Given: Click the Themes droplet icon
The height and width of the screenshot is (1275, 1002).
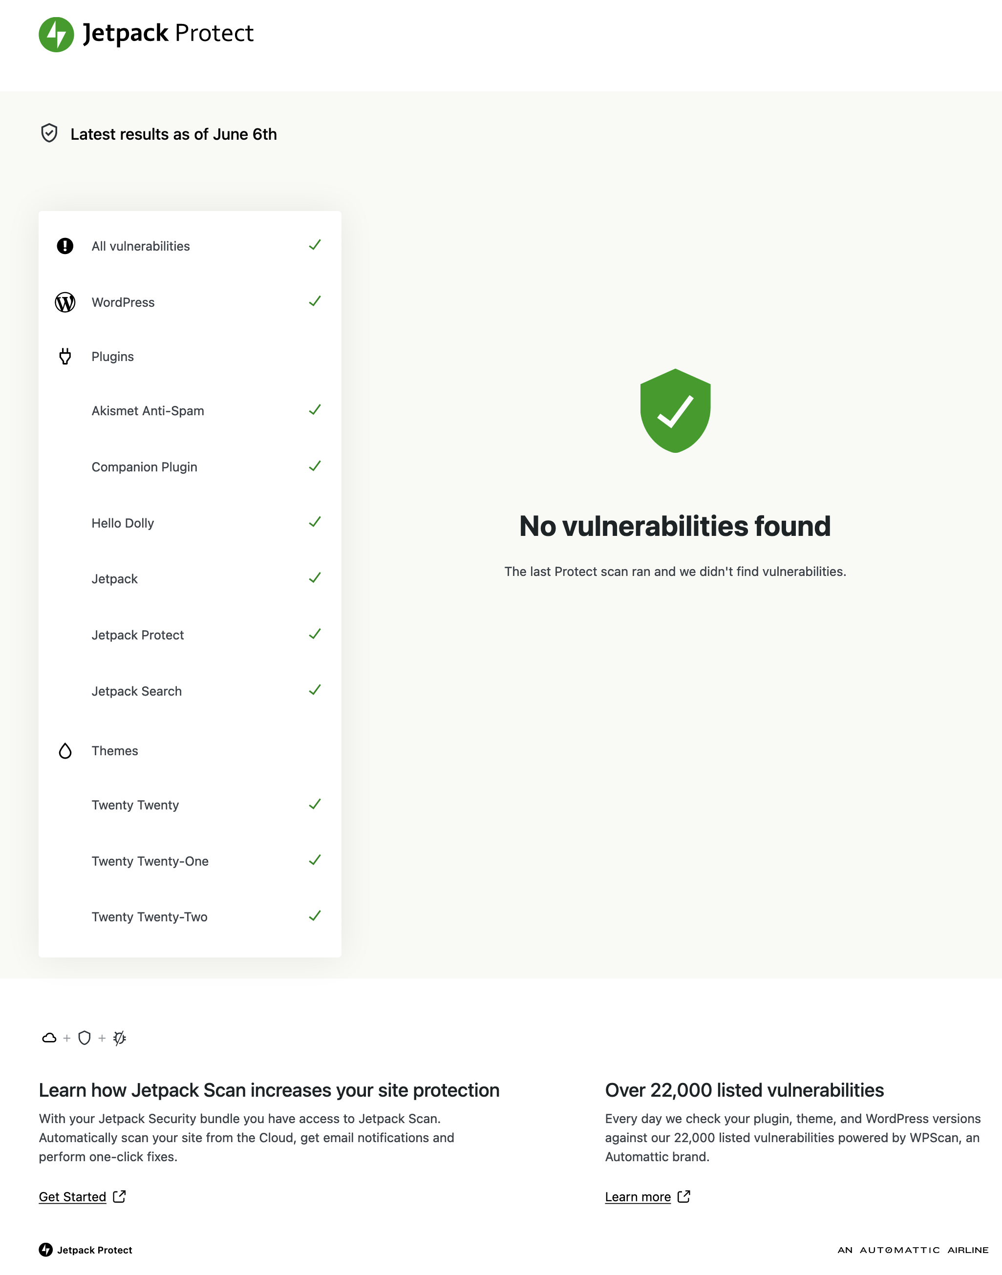Looking at the screenshot, I should pyautogui.click(x=65, y=751).
